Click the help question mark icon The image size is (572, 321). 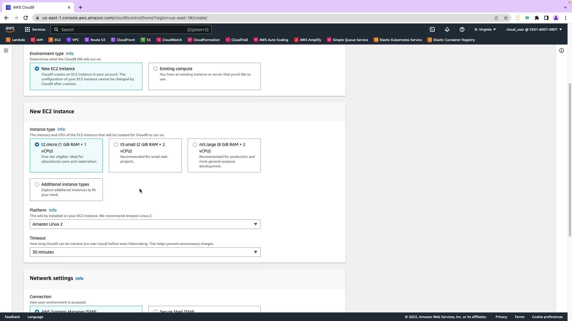click(462, 29)
